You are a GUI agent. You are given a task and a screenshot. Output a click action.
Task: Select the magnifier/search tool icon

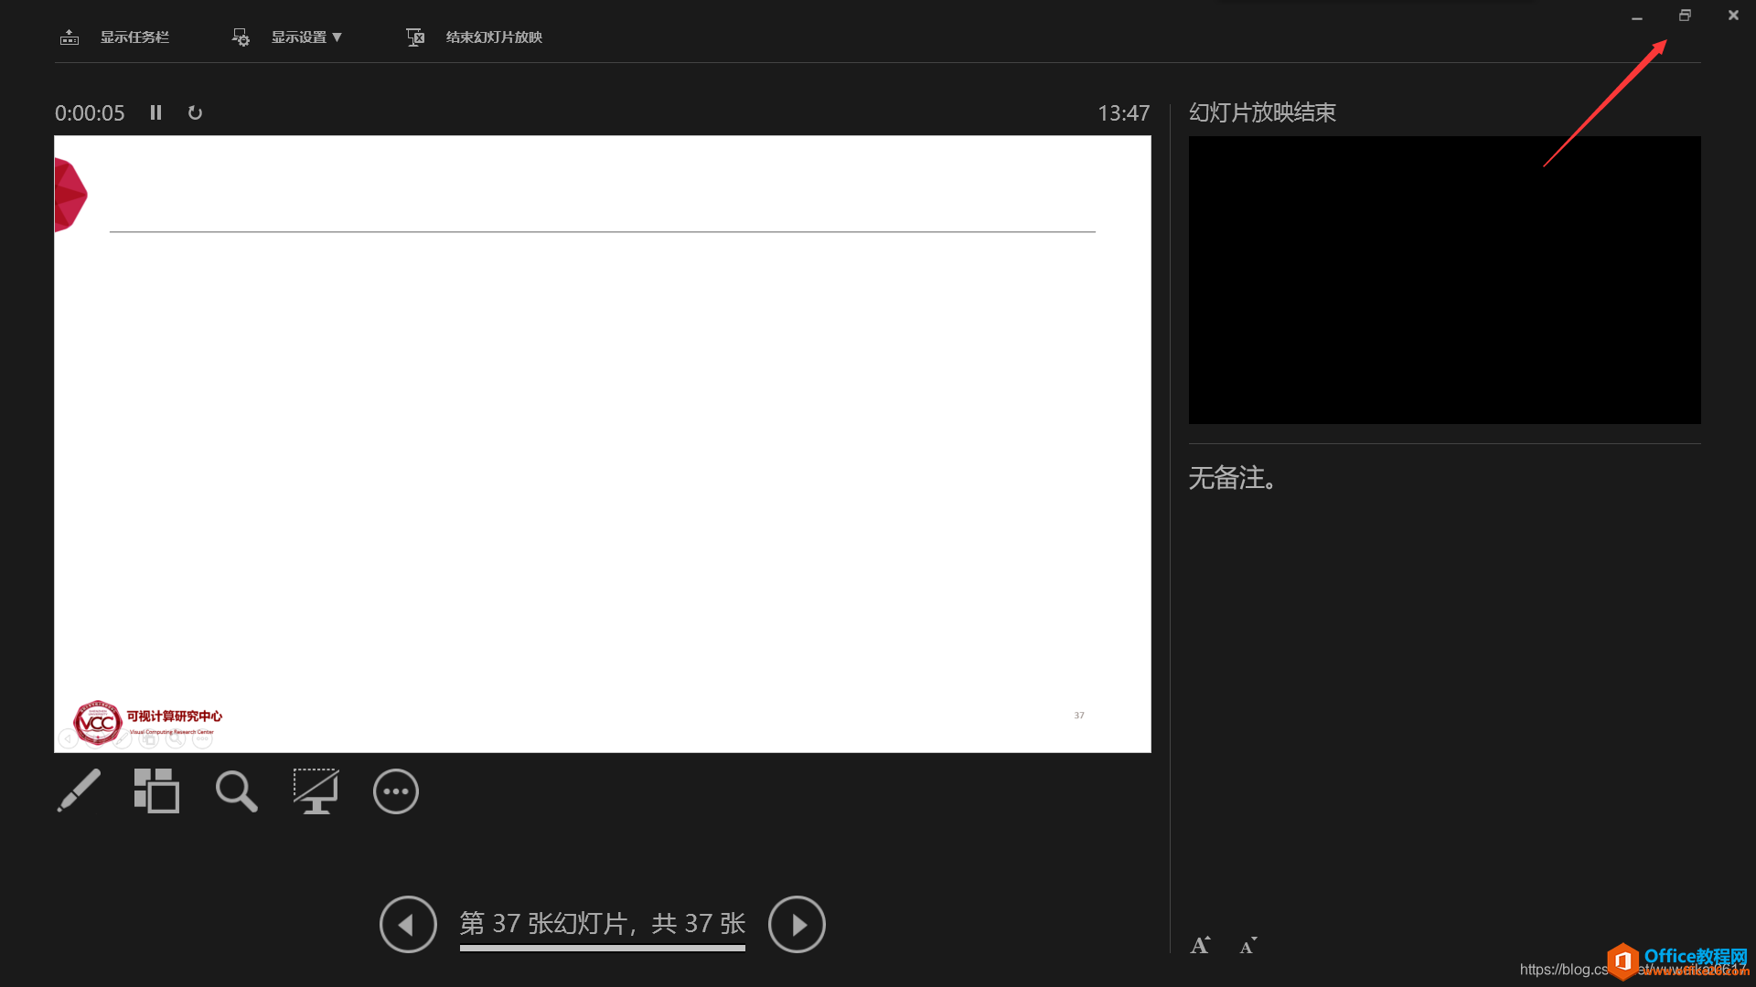point(236,791)
